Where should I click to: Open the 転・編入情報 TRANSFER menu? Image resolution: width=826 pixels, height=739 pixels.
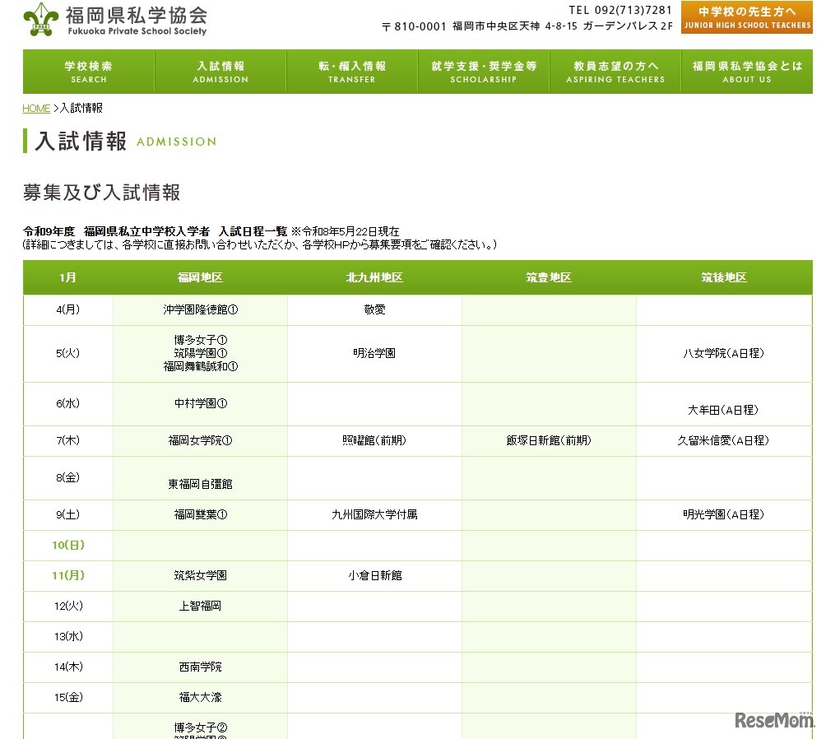[352, 72]
